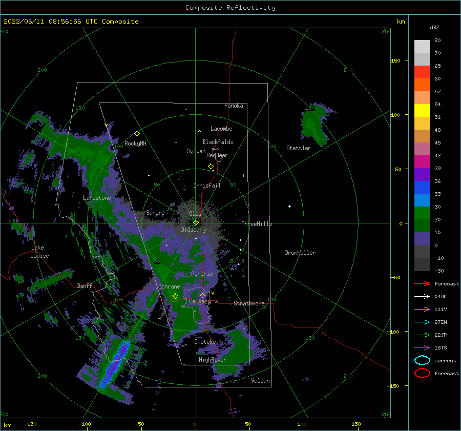The image size is (461, 431).
Task: Select the Banff label
Action: point(85,285)
